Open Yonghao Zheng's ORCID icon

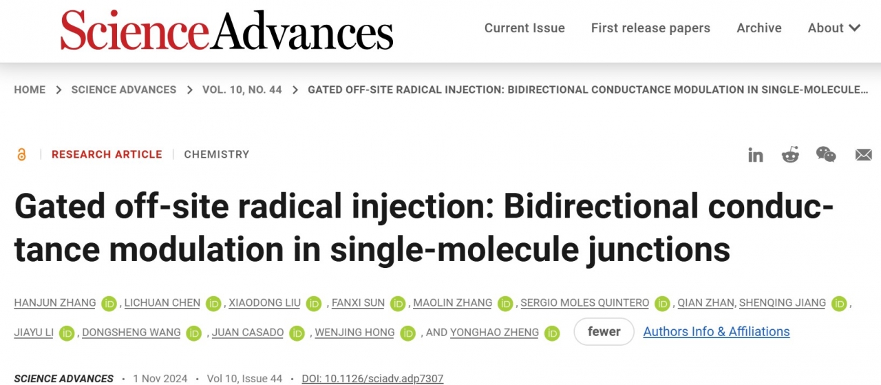tap(552, 333)
